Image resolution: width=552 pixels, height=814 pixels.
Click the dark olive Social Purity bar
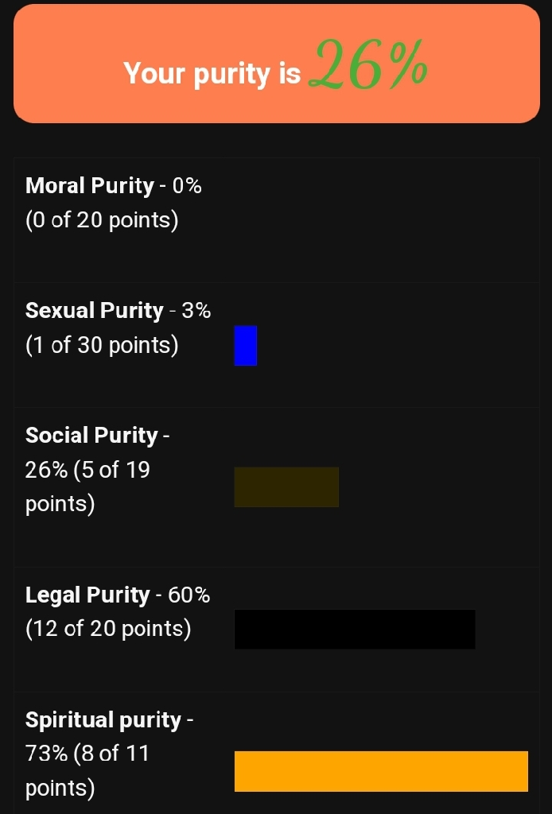(286, 487)
